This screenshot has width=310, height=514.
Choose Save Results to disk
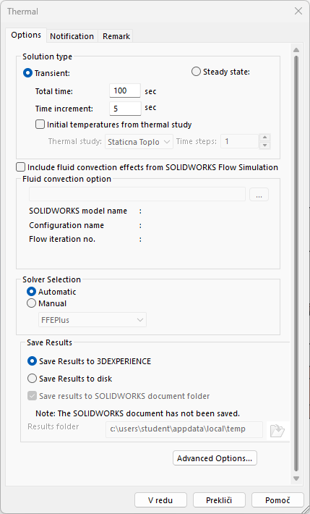coord(32,379)
